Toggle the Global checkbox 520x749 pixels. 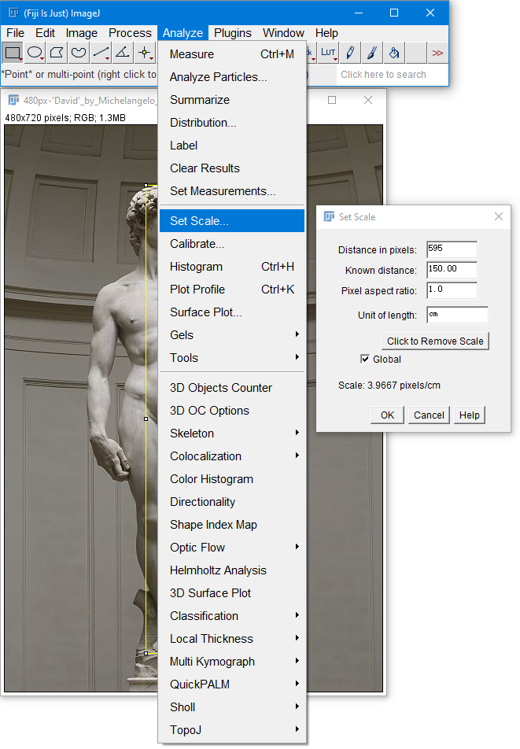364,360
